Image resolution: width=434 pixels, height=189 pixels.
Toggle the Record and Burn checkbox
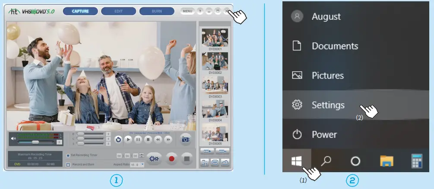click(68, 165)
